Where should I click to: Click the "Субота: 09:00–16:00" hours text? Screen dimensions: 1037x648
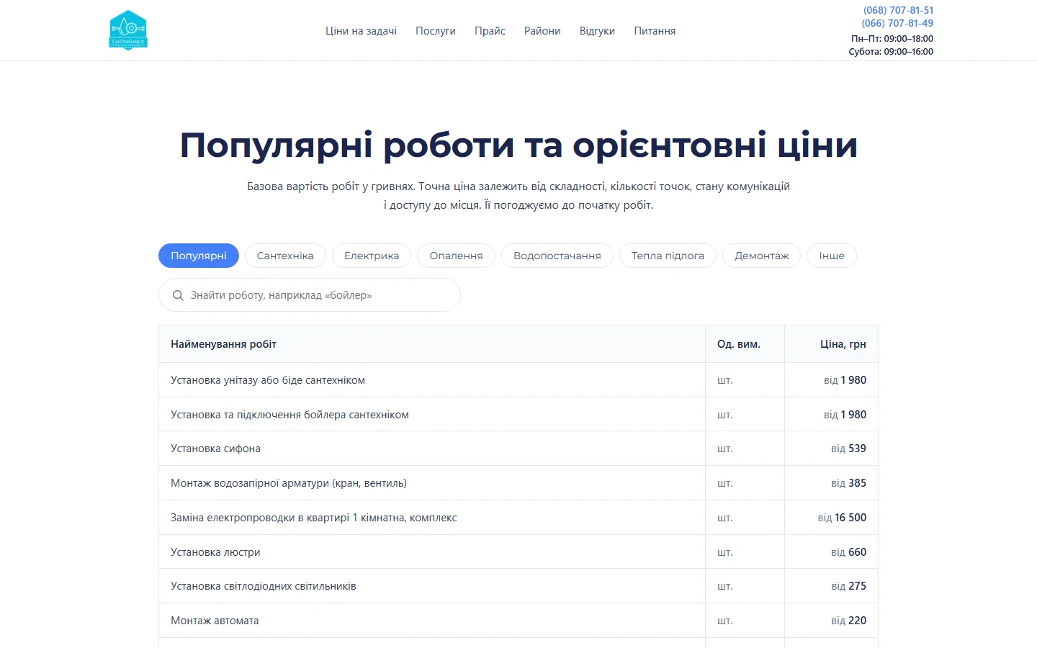891,52
